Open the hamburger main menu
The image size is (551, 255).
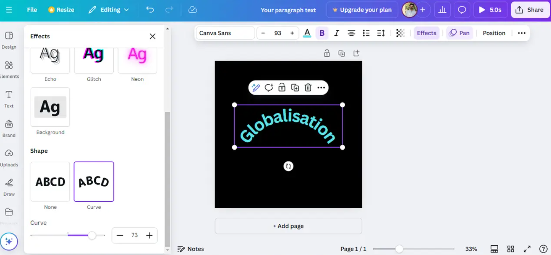pos(9,10)
